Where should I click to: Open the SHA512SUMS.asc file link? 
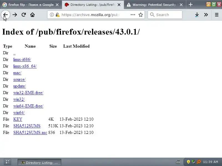point(30,133)
